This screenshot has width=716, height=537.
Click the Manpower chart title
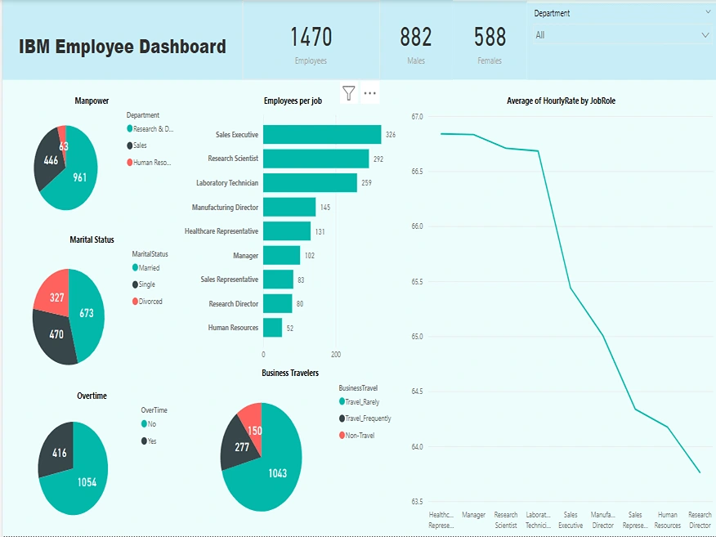(92, 101)
